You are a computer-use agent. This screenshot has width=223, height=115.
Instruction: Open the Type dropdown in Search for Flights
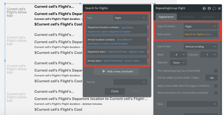pos(130,18)
